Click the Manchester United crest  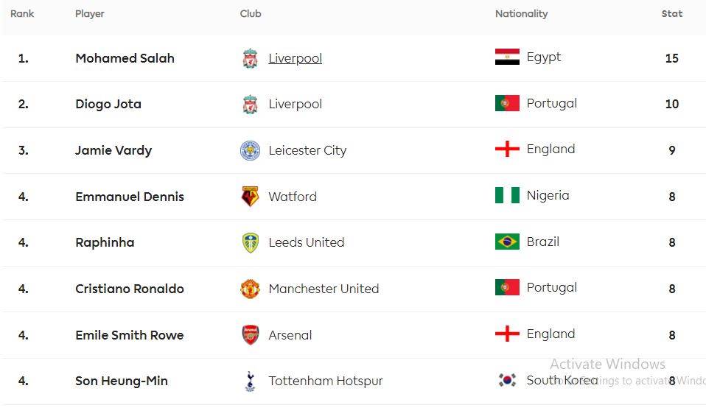pyautogui.click(x=250, y=289)
